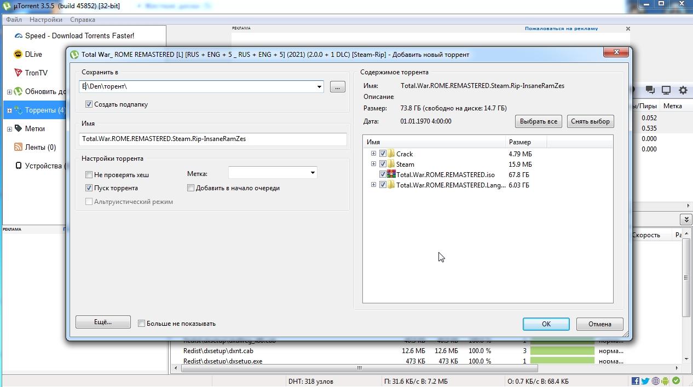Expand the Crack folder tree node
The height and width of the screenshot is (387, 693).
(x=373, y=154)
